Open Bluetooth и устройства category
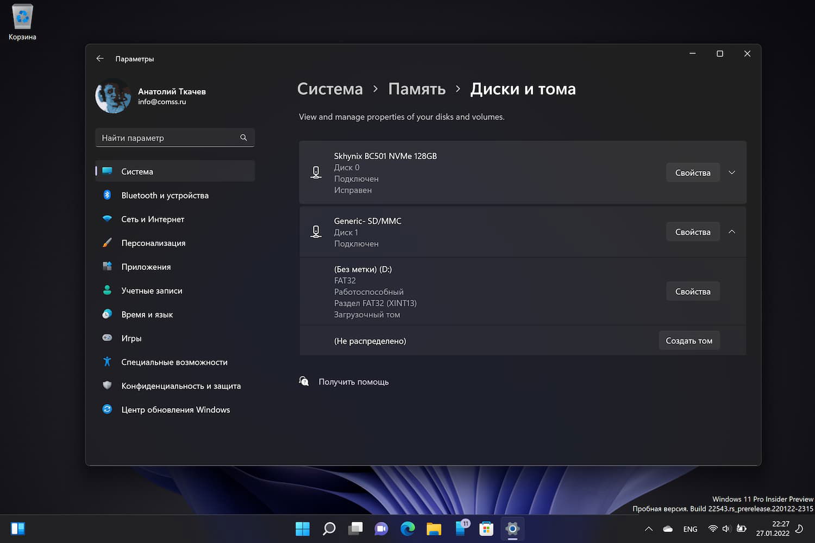The width and height of the screenshot is (815, 543). (175, 195)
